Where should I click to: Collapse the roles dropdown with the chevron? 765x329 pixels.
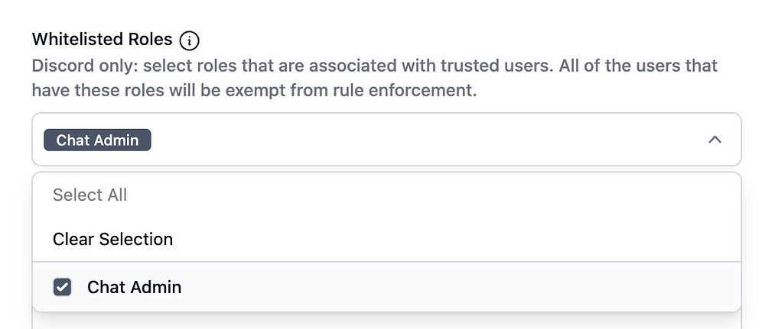point(715,140)
